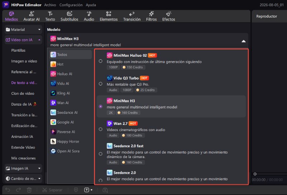This screenshot has width=287, height=195.
Task: Select MiniMax H3 radio button
Action: pos(100,107)
